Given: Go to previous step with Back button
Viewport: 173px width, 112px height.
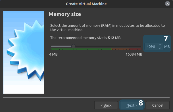Looking at the screenshot, I should (106, 105).
